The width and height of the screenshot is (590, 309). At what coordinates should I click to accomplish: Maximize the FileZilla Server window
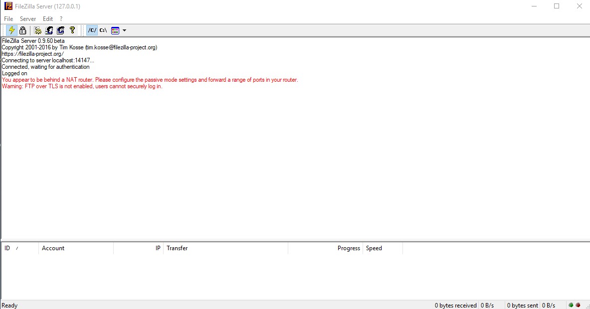tap(557, 6)
